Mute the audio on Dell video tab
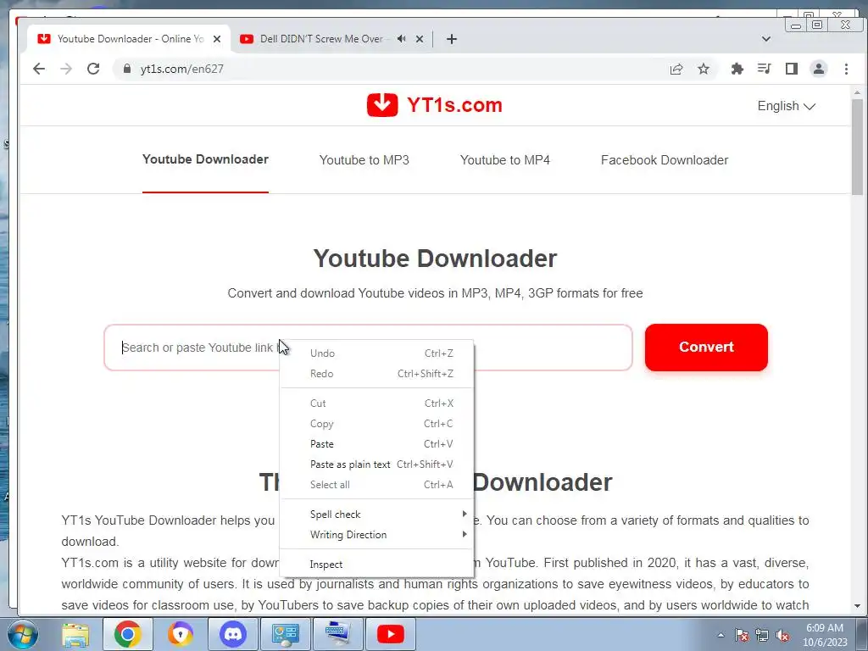868x651 pixels. [401, 39]
